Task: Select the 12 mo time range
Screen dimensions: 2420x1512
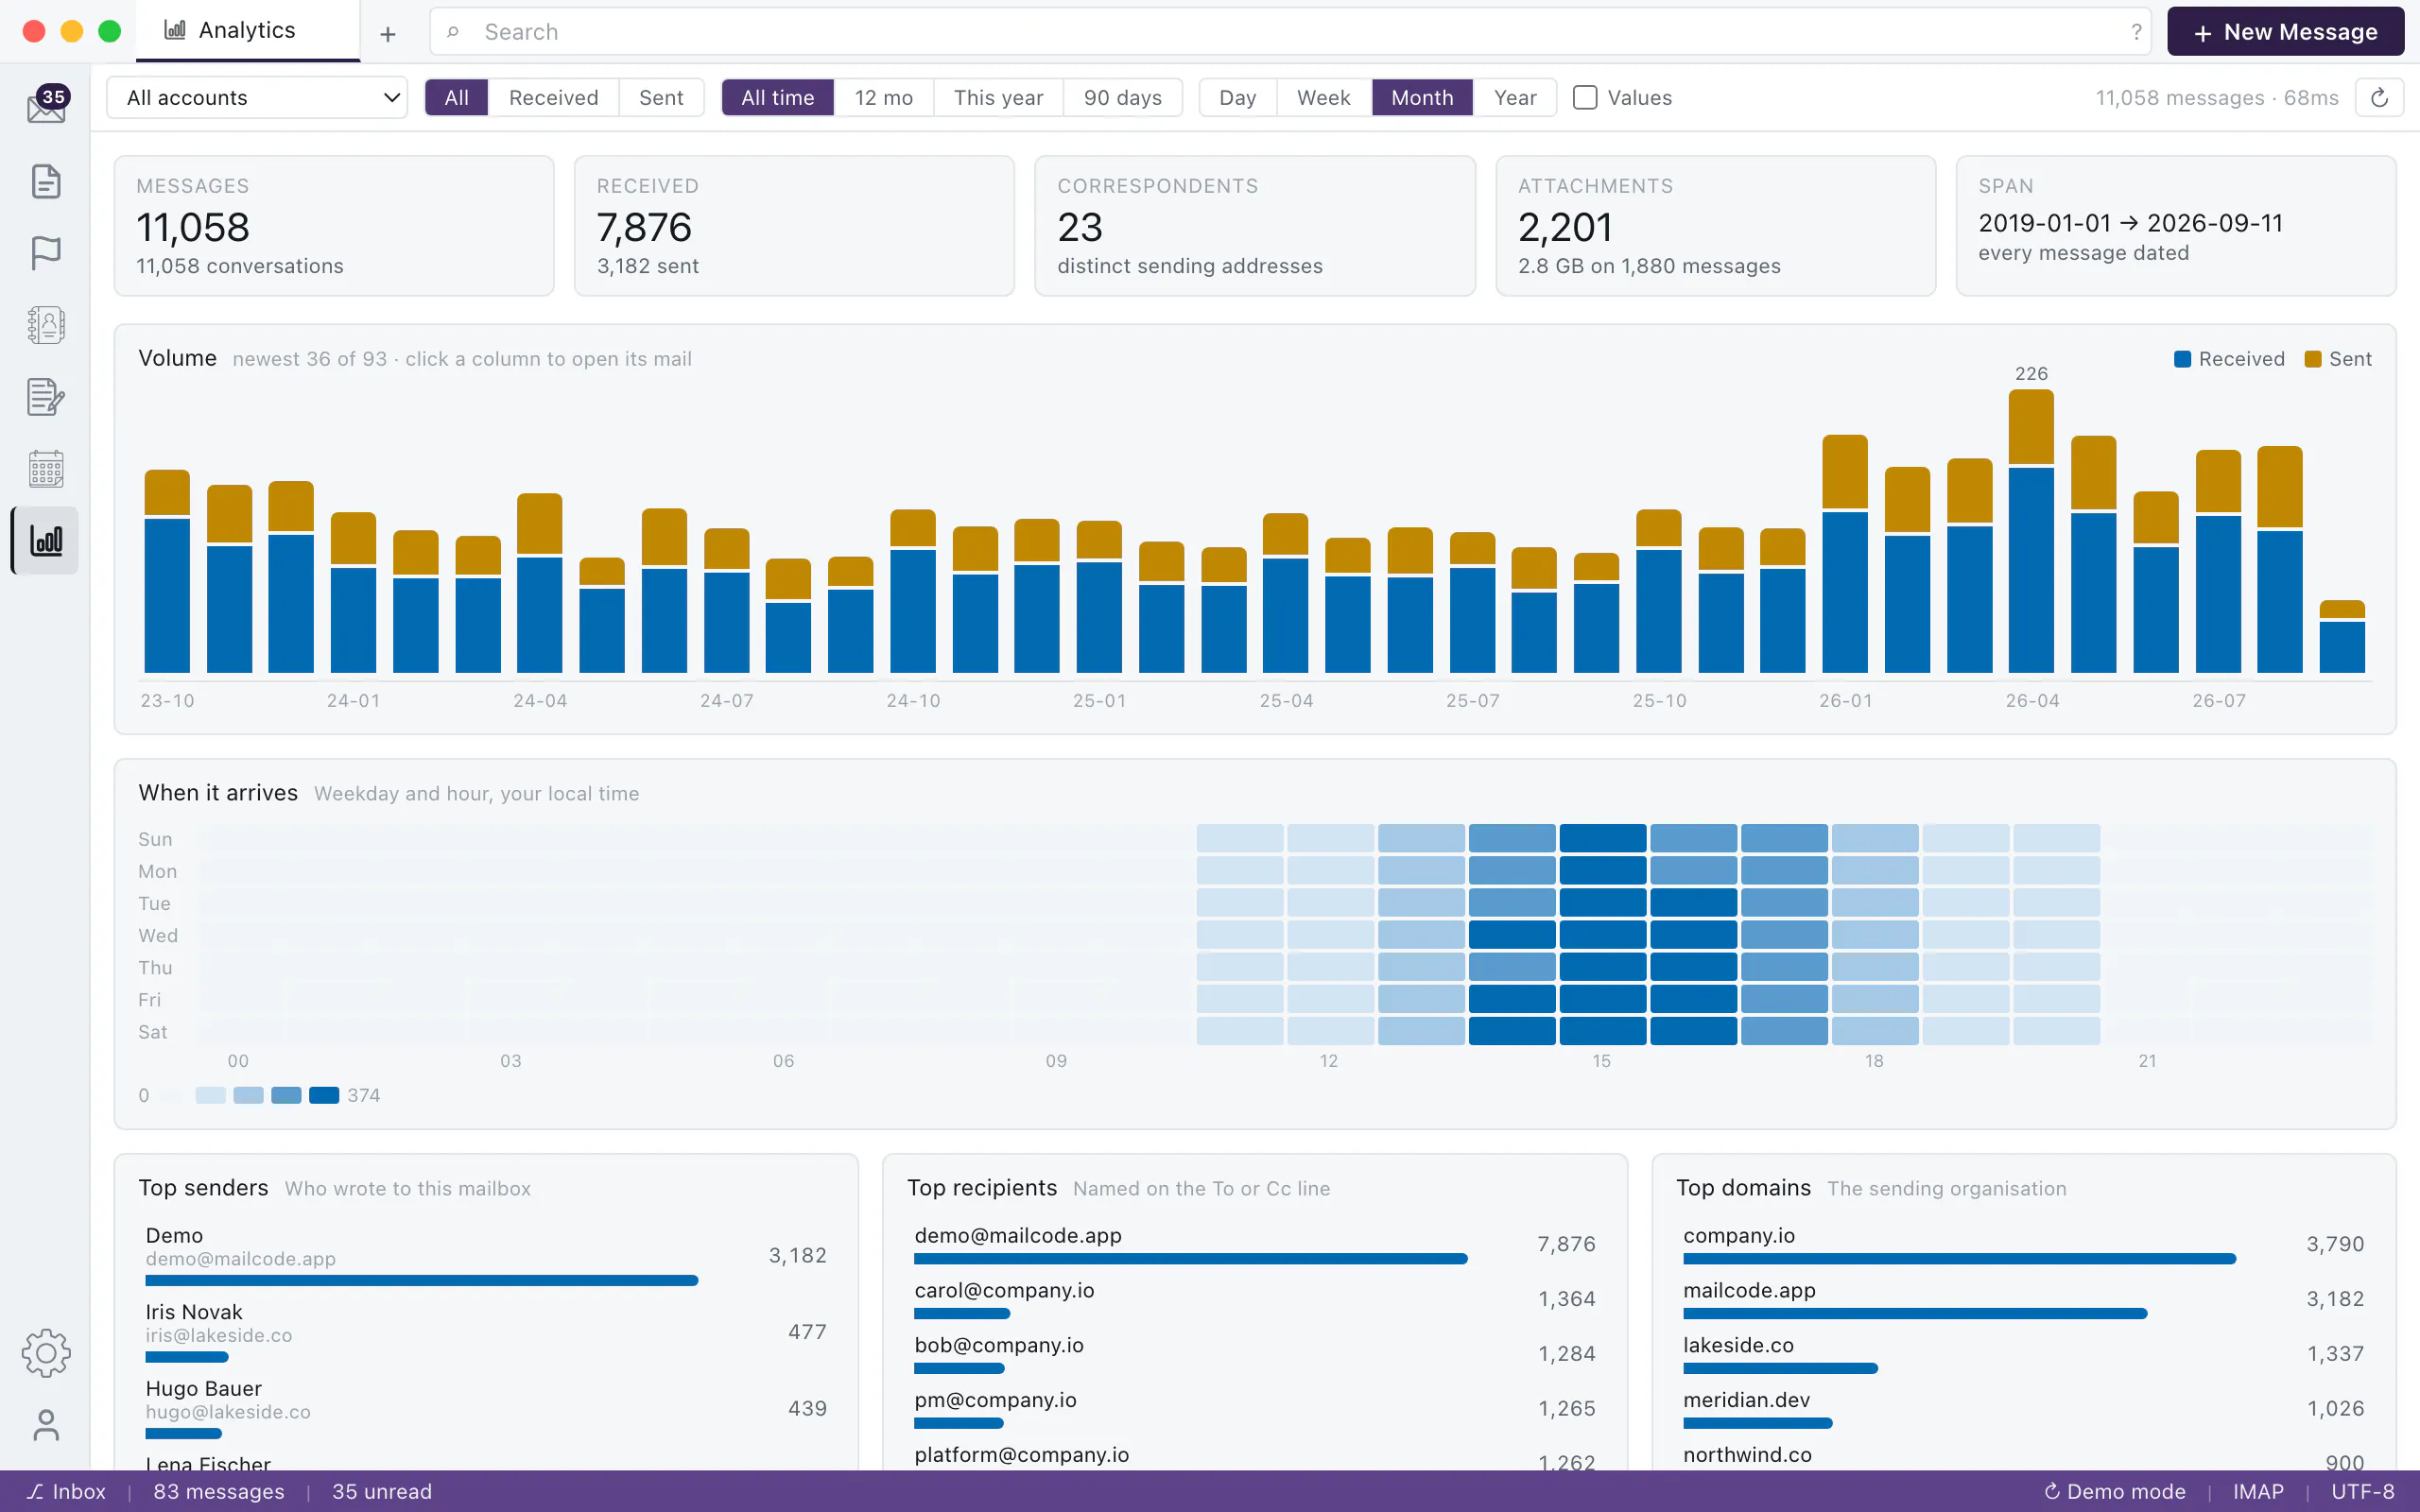Action: (883, 97)
